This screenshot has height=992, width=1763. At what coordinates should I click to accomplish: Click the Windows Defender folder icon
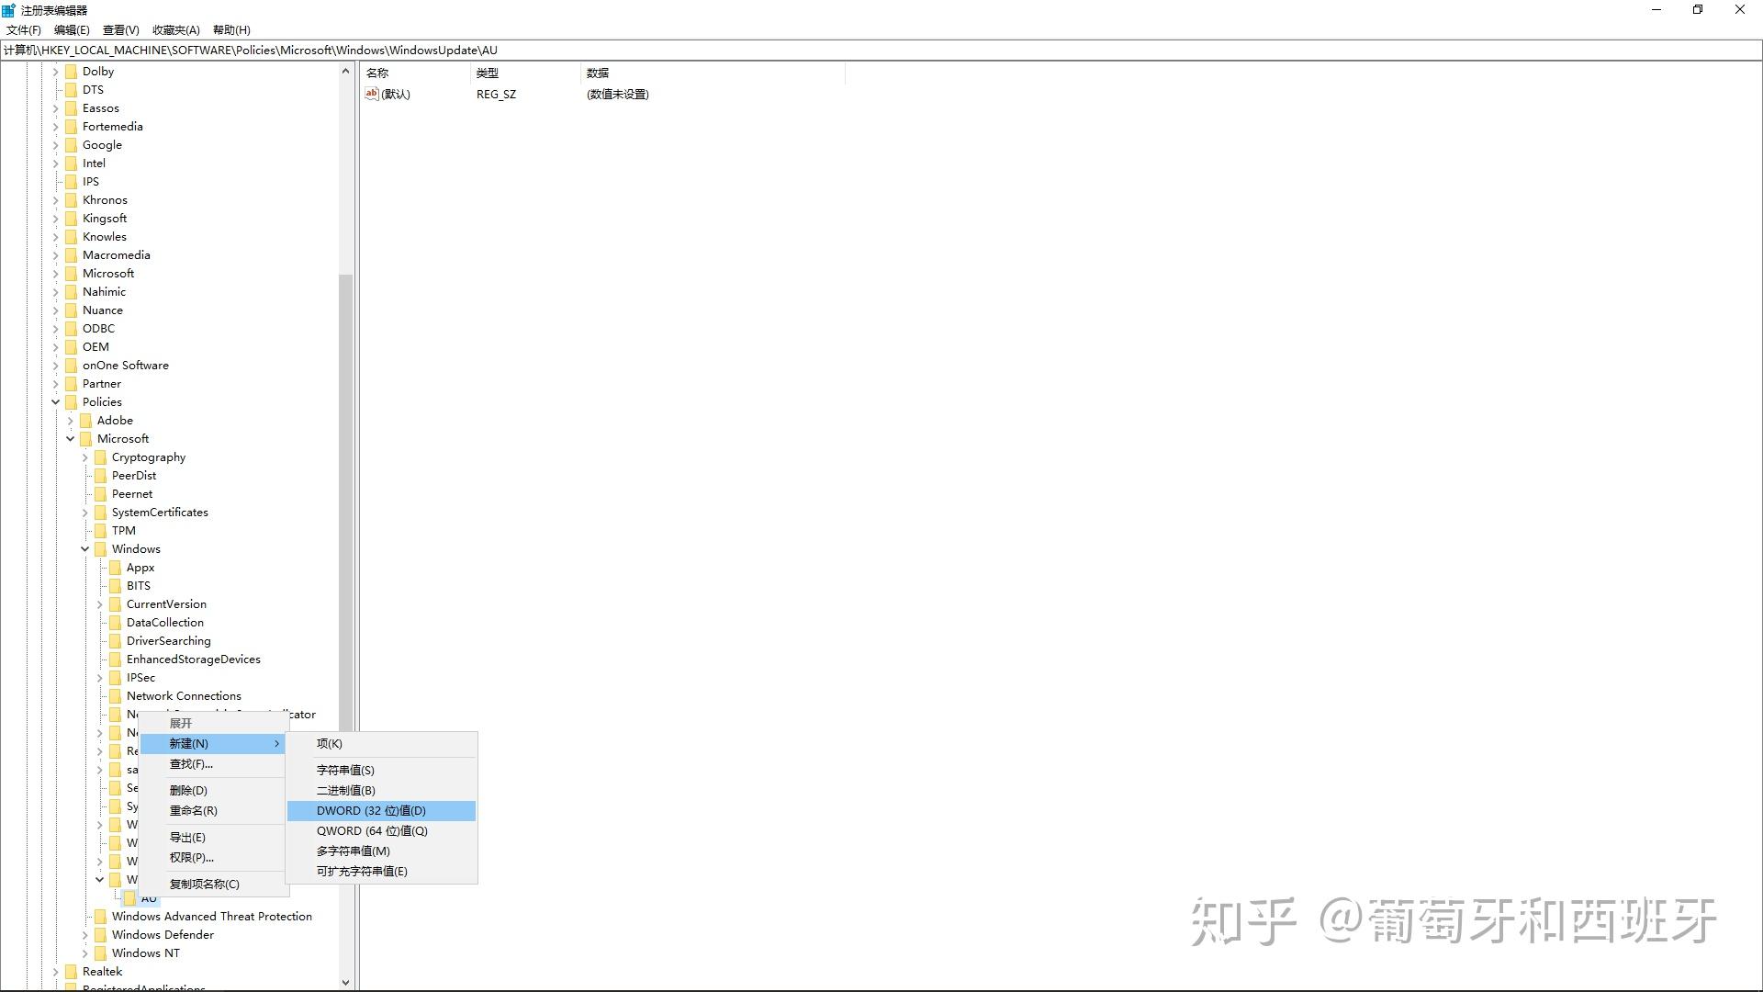[100, 934]
